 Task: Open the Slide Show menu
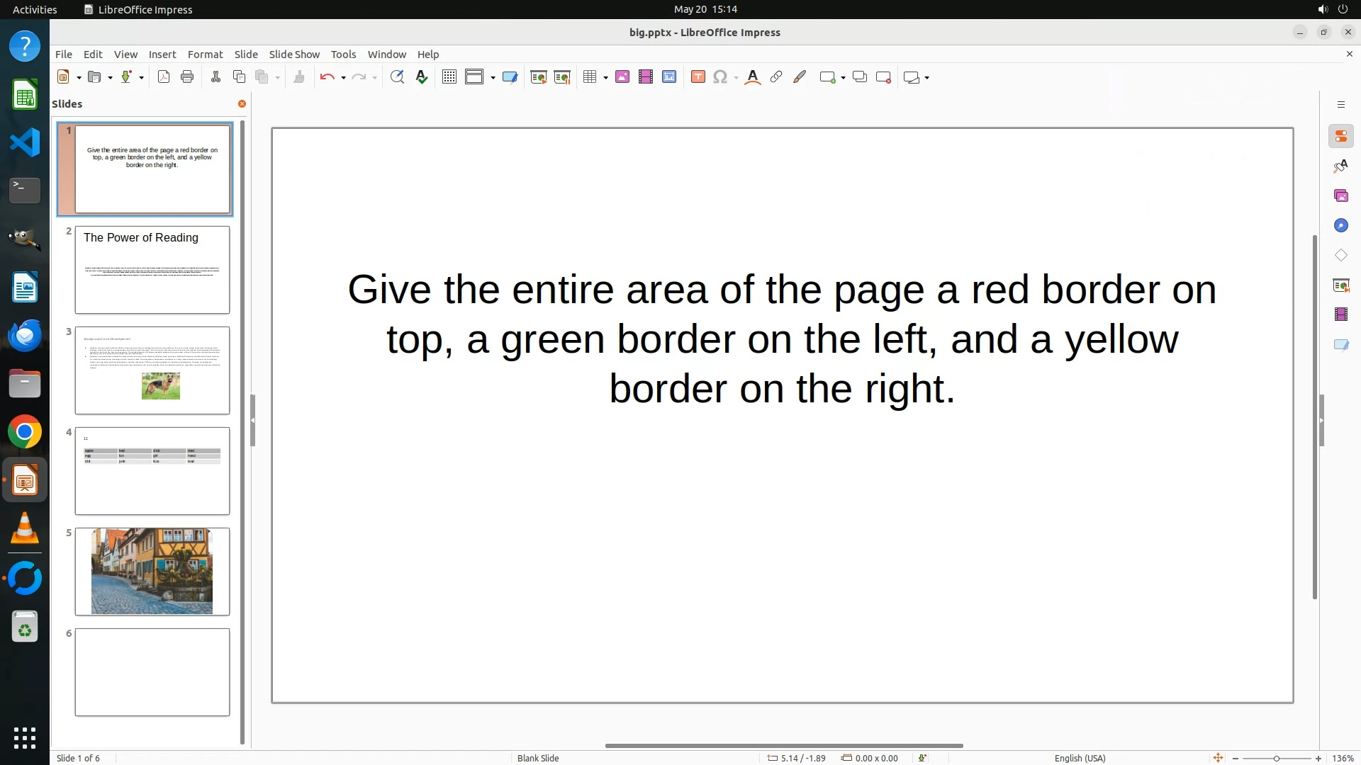tap(294, 55)
